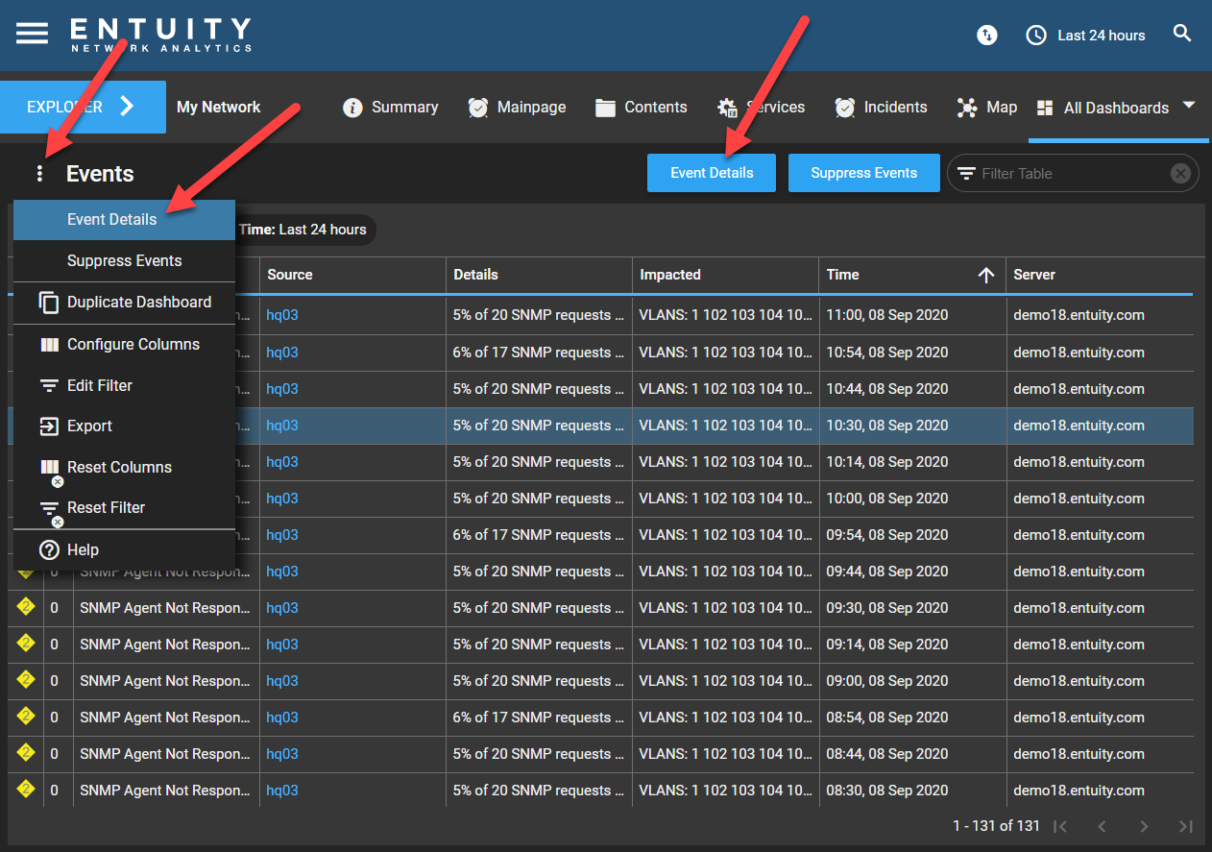Sort by the Impacted column header
This screenshot has width=1212, height=852.
click(x=725, y=275)
